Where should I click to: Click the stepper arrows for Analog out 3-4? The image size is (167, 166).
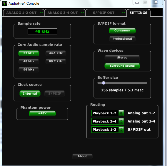[x=121, y=121]
